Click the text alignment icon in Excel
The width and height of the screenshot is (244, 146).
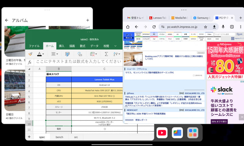[53, 54]
